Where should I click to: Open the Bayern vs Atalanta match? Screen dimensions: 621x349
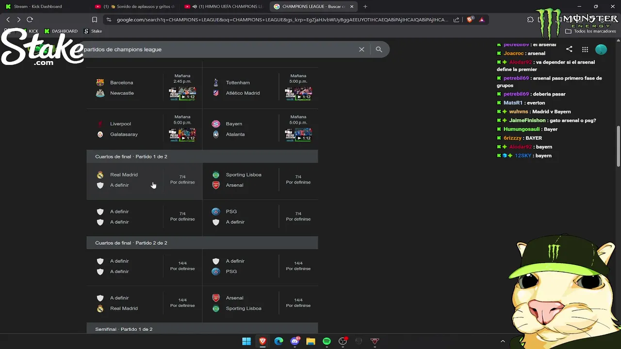tap(260, 129)
